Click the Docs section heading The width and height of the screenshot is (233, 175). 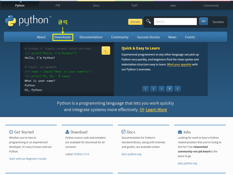point(131,132)
